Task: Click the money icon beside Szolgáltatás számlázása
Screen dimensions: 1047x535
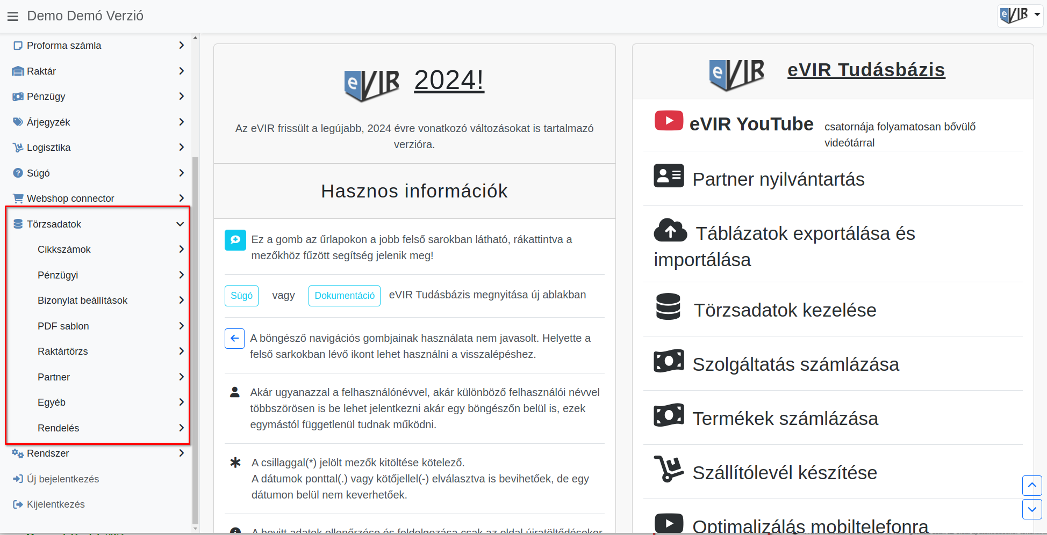Action: click(669, 361)
